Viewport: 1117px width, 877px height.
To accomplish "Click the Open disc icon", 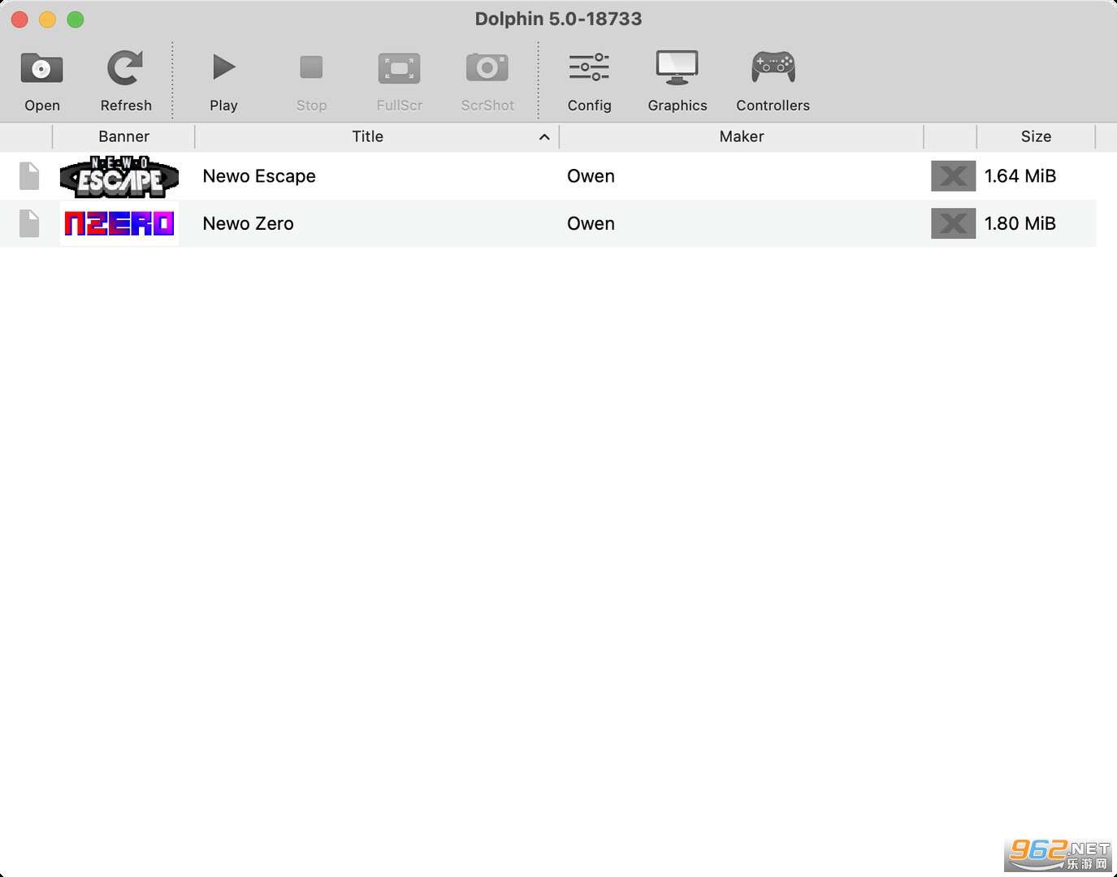I will (x=41, y=69).
